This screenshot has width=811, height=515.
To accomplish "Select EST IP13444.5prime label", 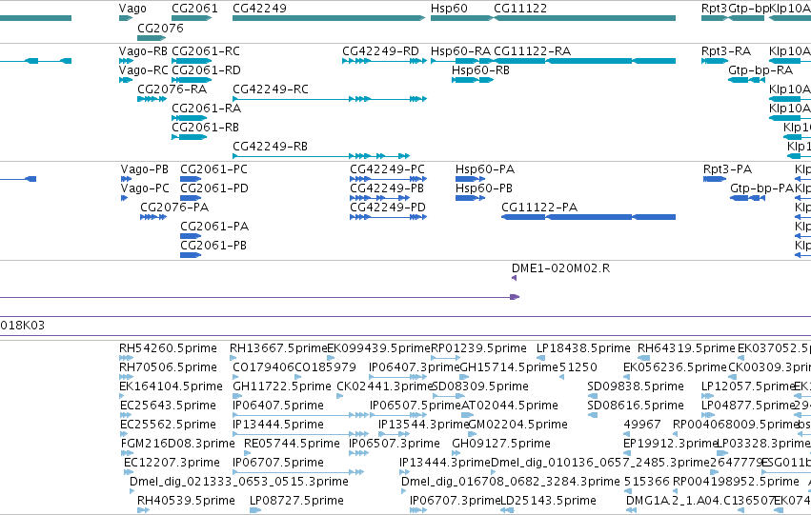I will click(278, 426).
